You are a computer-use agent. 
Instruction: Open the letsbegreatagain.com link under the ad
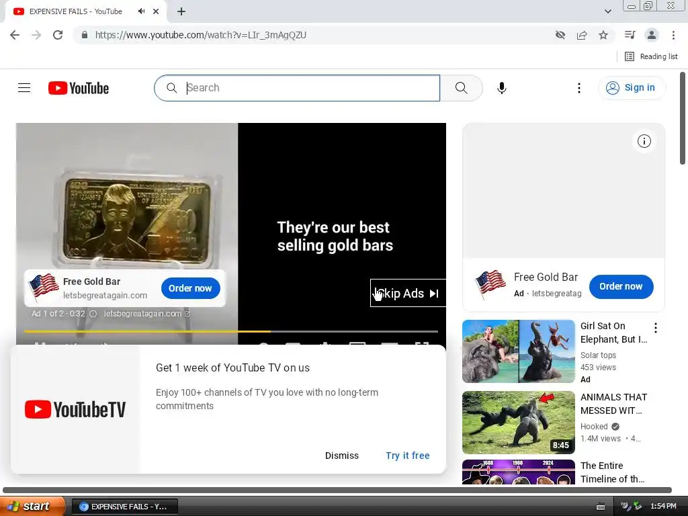(146, 314)
